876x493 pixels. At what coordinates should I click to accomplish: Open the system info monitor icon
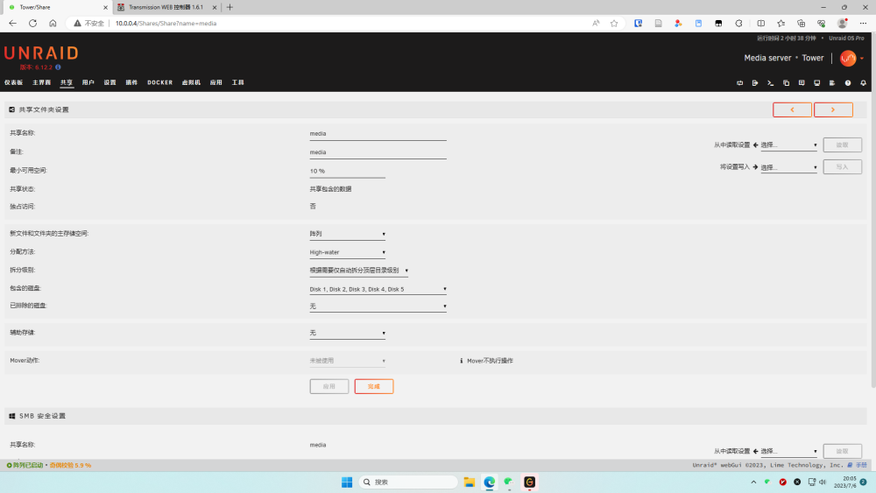(x=816, y=82)
